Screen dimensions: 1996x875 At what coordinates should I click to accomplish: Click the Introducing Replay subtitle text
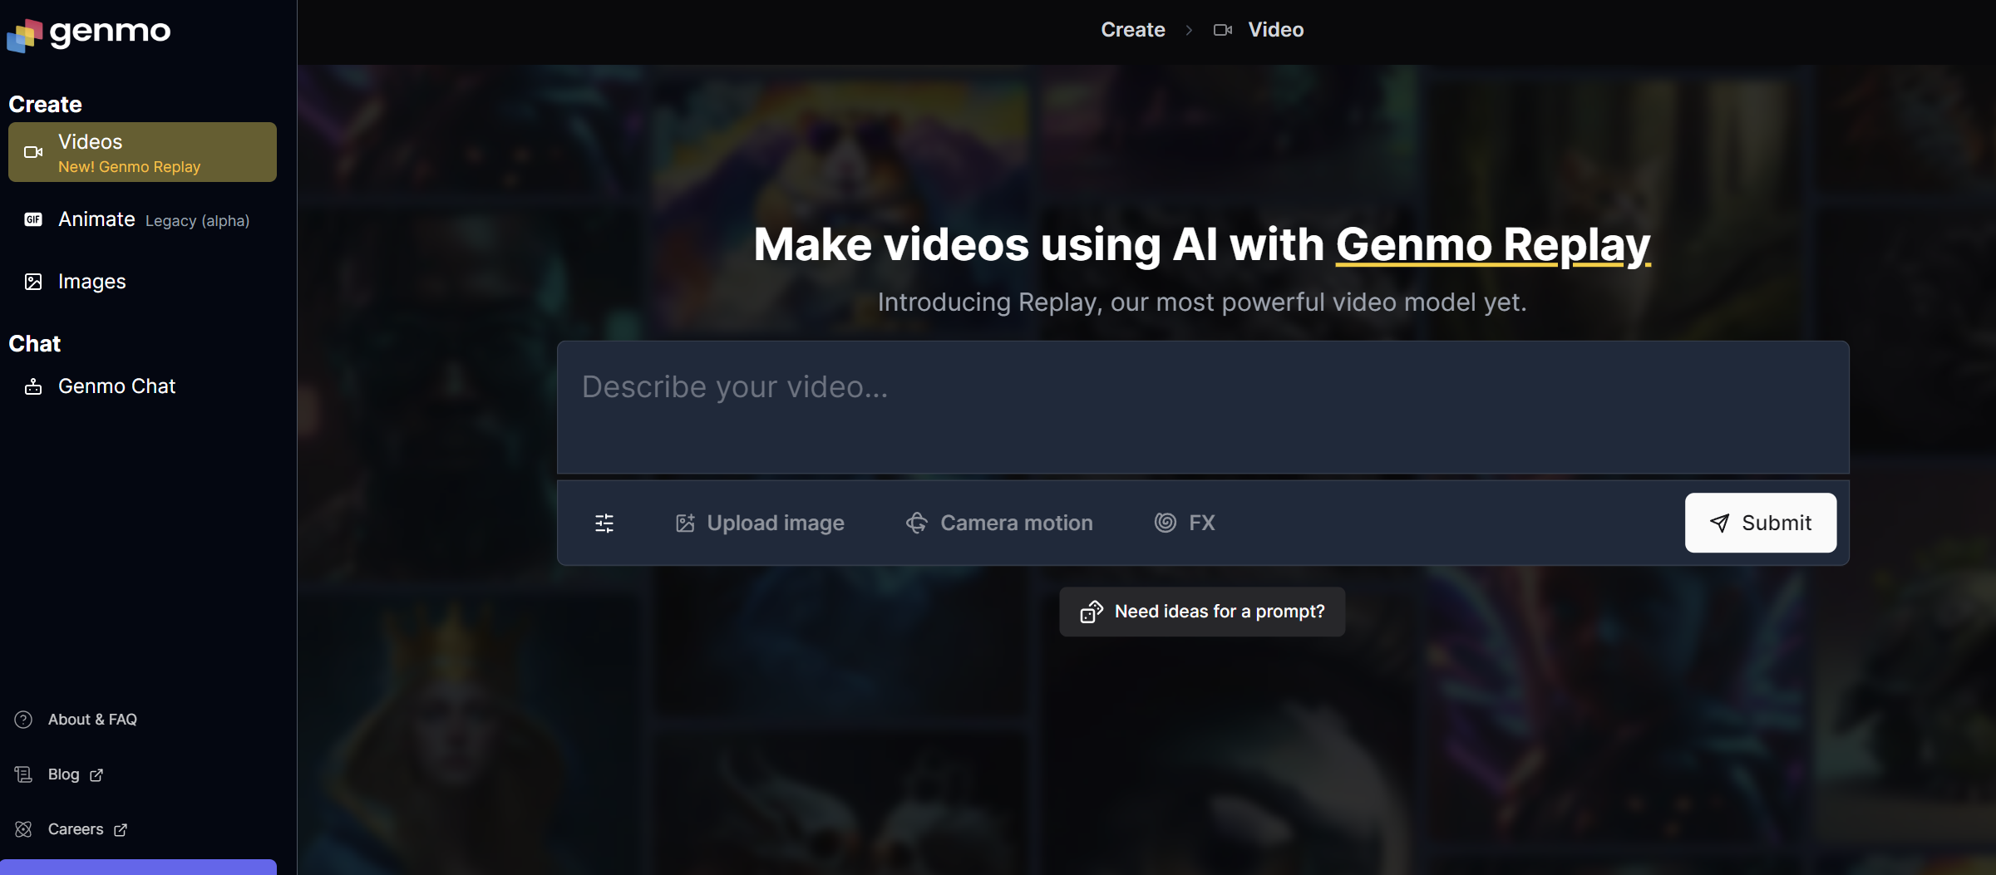(x=1202, y=302)
